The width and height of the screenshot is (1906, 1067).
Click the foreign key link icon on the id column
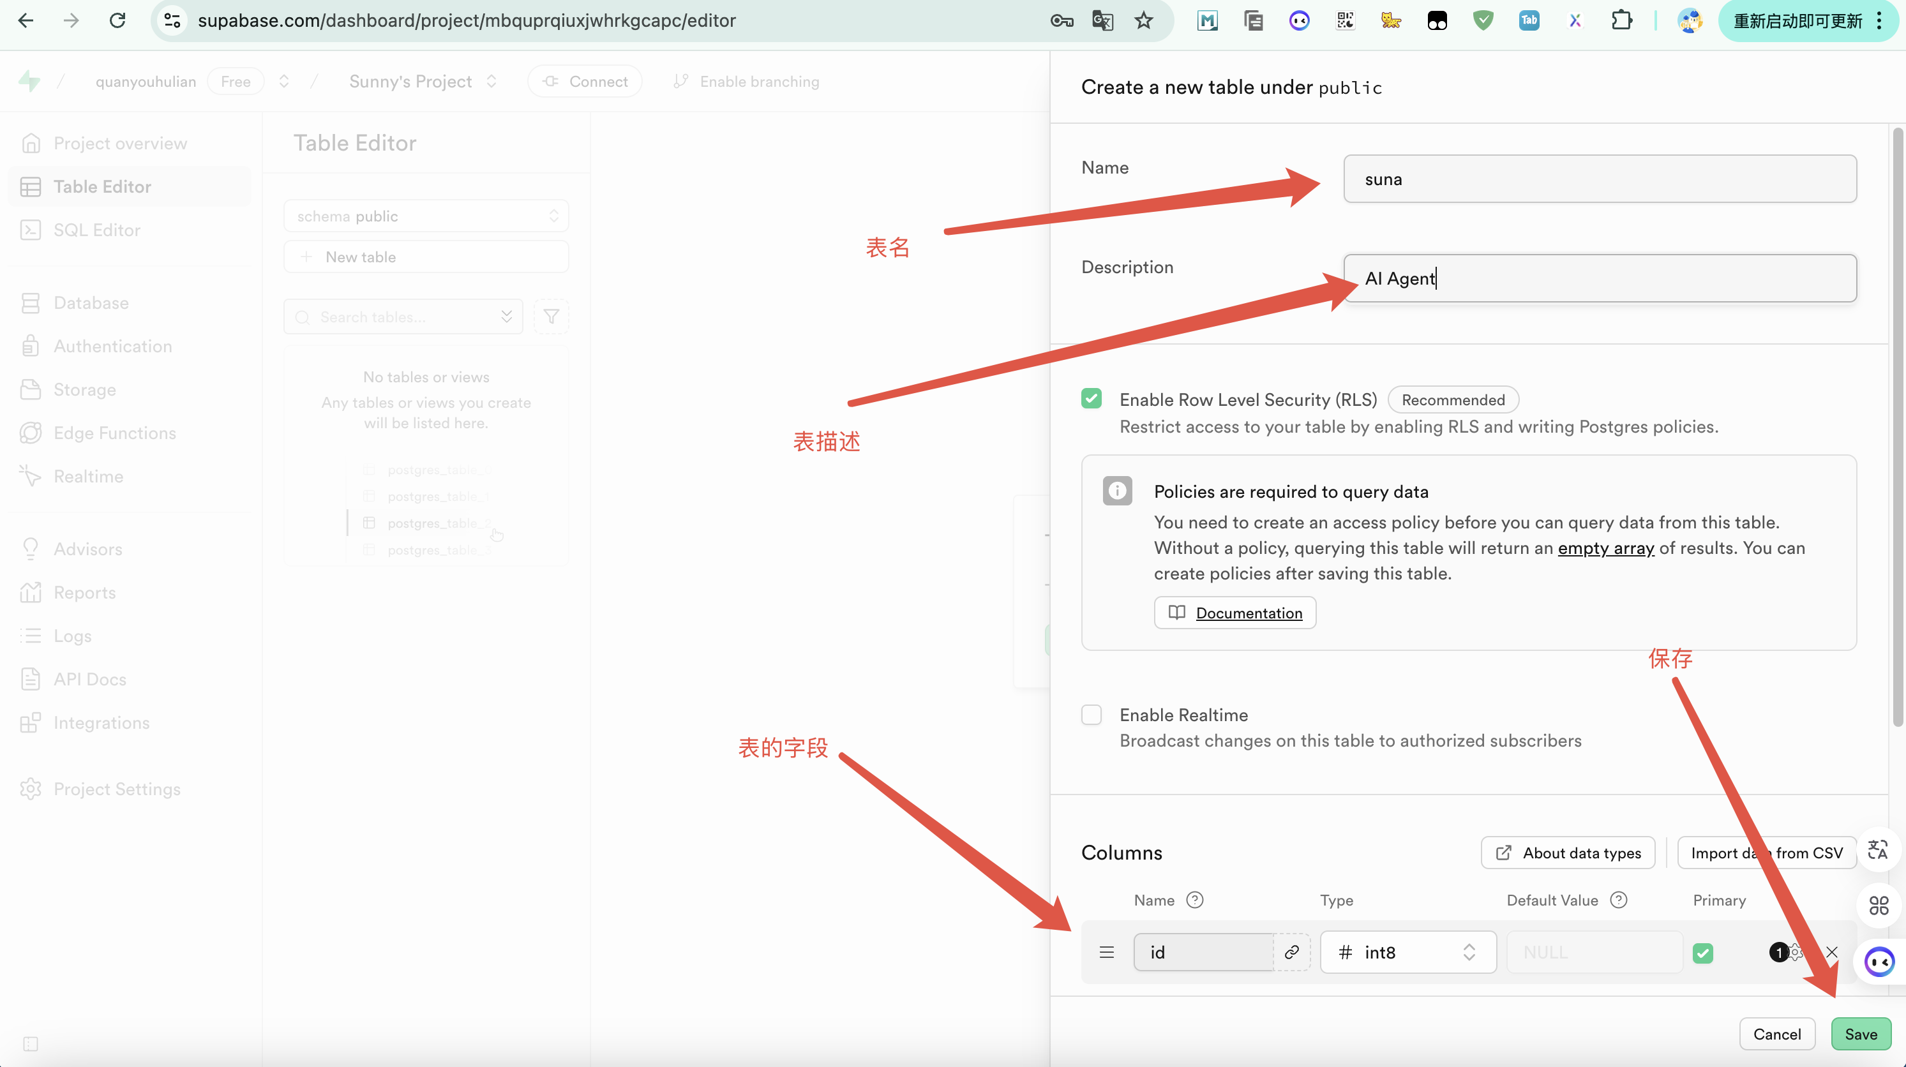[1291, 952]
